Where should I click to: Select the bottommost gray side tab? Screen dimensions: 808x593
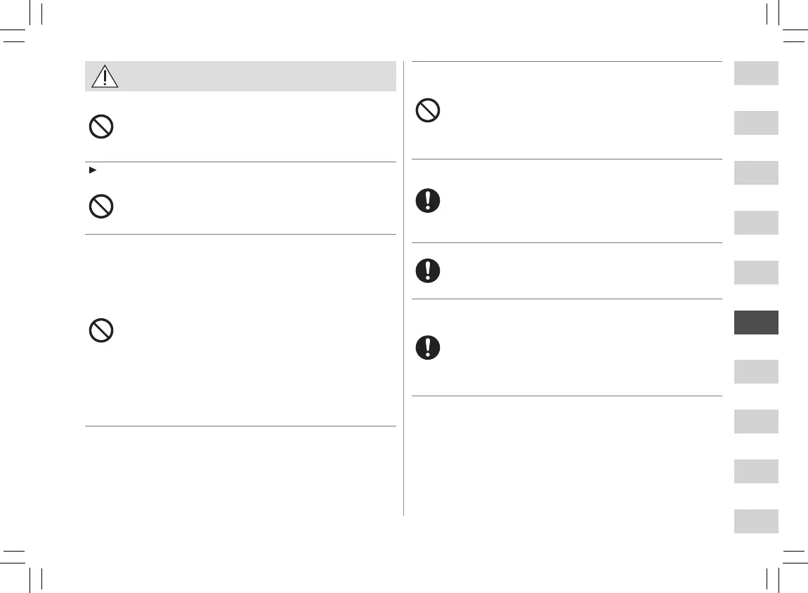(756, 521)
